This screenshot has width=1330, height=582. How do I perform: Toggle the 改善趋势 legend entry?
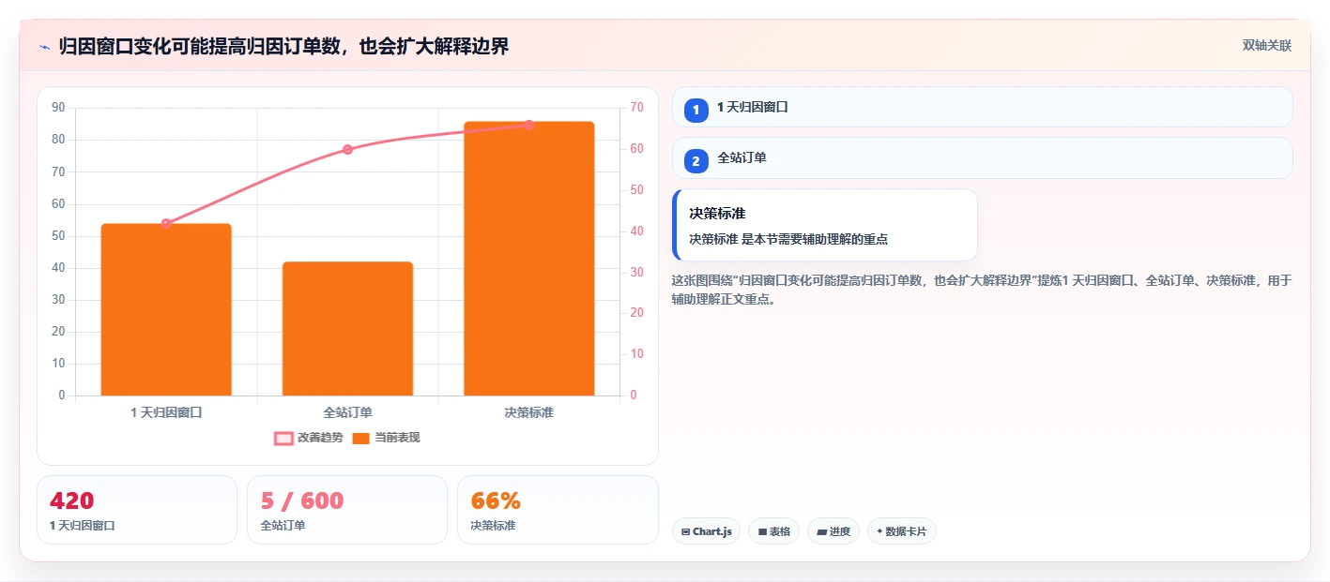(x=308, y=438)
